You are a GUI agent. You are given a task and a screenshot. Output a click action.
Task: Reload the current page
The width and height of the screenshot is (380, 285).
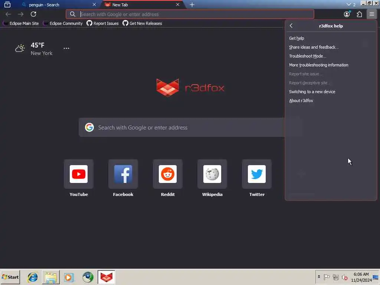(33, 14)
